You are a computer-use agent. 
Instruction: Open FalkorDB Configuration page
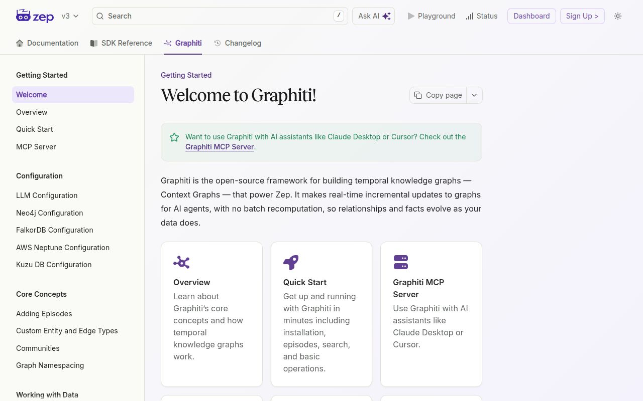tap(73, 230)
